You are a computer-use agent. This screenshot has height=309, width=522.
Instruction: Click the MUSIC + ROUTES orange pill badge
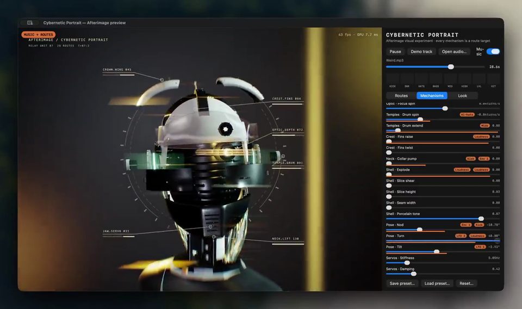[x=38, y=34]
